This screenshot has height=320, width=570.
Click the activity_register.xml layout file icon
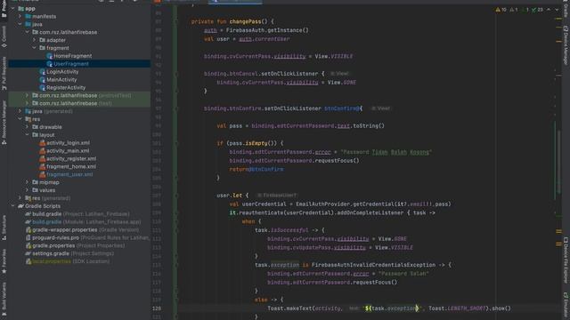click(42, 158)
